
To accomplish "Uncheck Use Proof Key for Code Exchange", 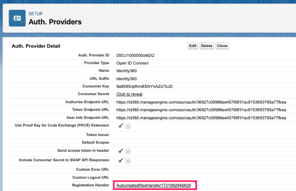I will [x=121, y=126].
